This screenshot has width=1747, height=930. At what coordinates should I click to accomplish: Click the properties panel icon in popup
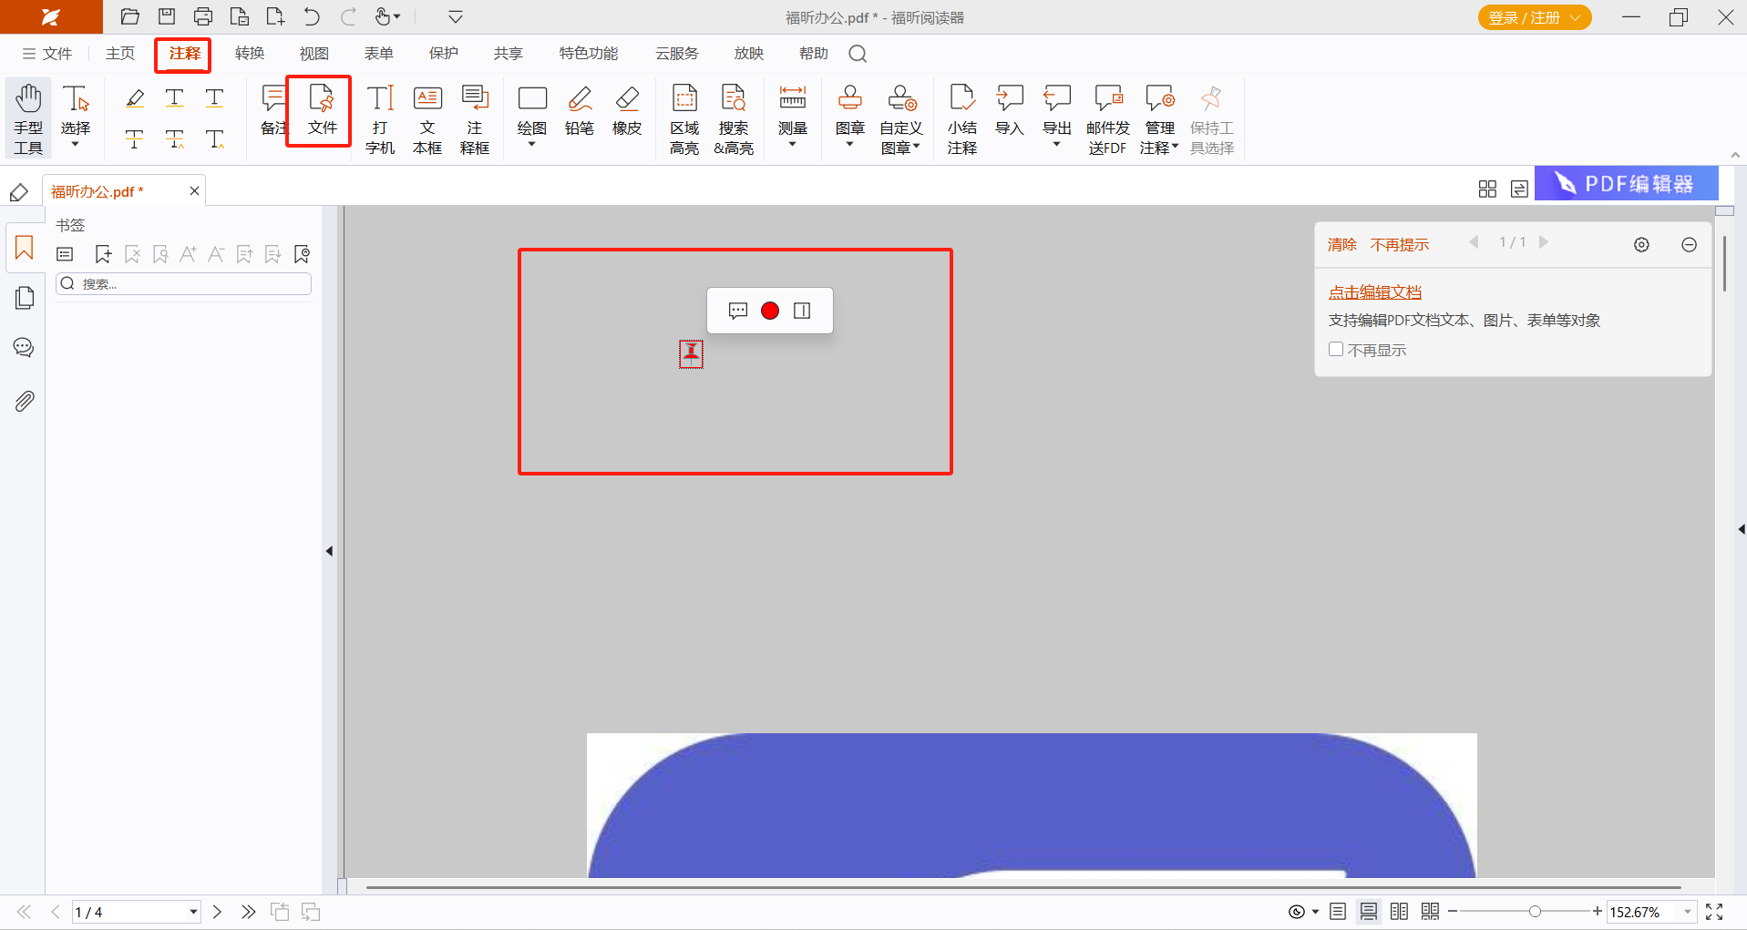tap(802, 311)
